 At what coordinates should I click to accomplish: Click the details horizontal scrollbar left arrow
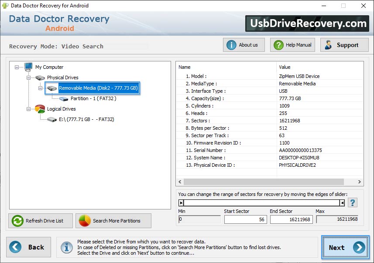point(180,182)
